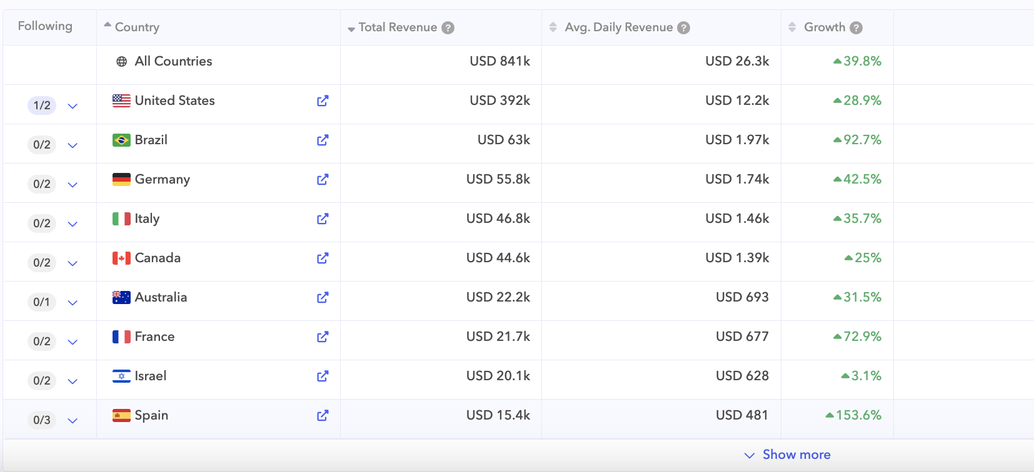Open the France country name link

(154, 337)
